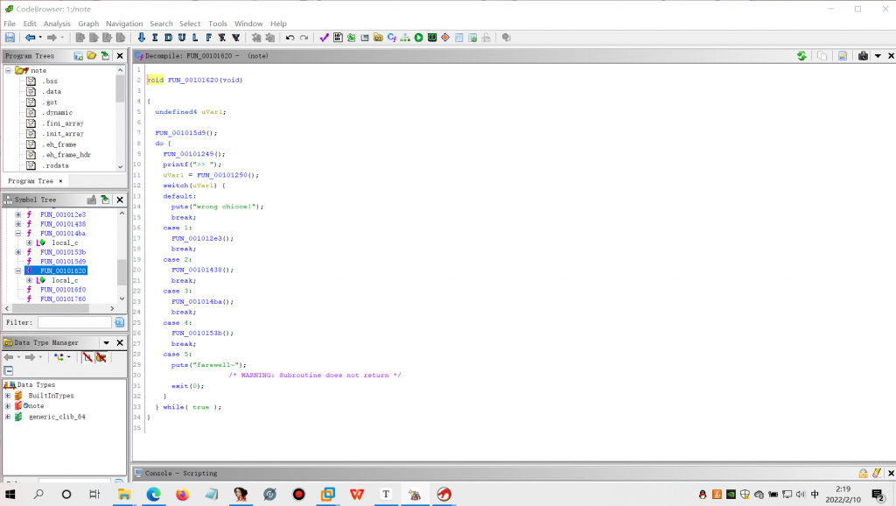Viewport: 896px width, 506px height.
Task: Open the Graph menu
Action: click(x=88, y=24)
